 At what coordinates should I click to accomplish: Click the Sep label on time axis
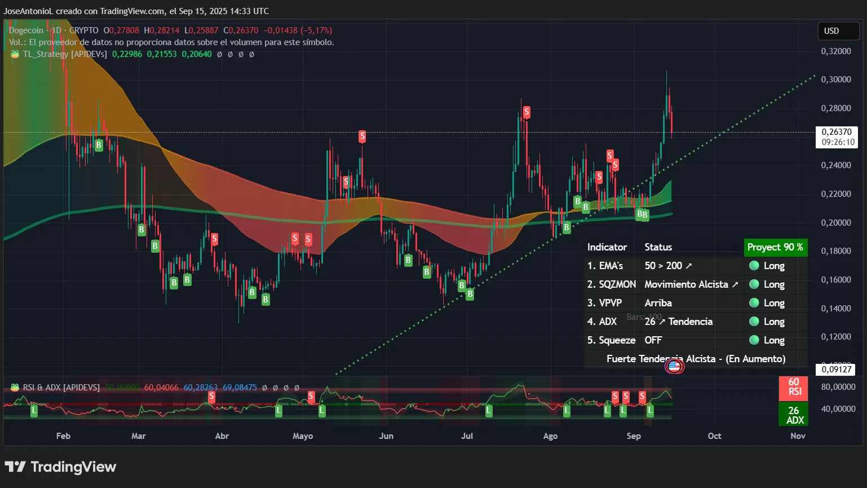634,436
